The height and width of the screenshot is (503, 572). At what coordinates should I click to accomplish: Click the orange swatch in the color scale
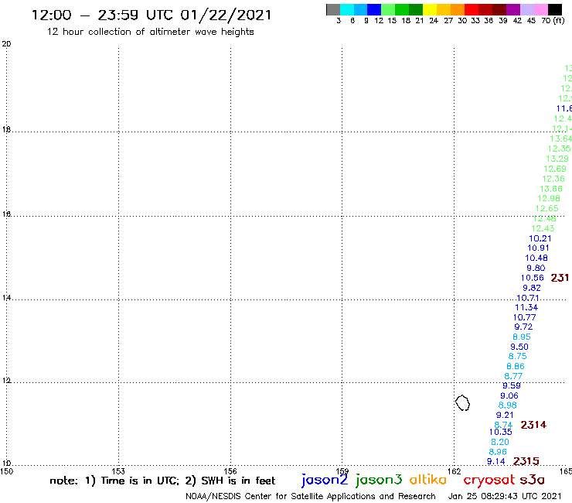click(457, 9)
